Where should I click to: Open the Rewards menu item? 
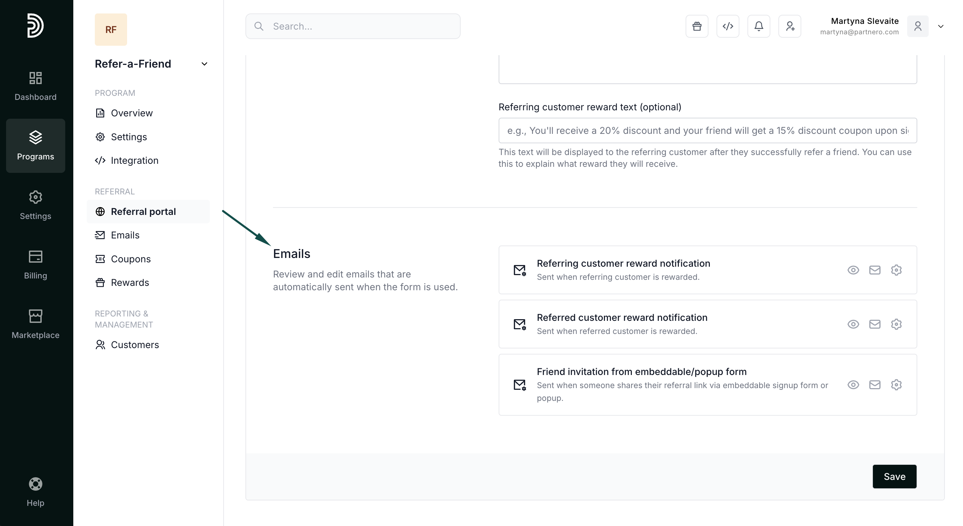[x=130, y=283]
